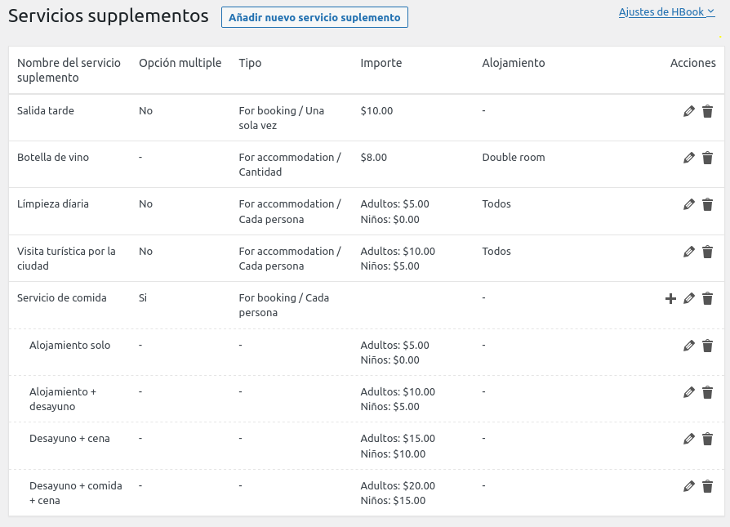The image size is (730, 527).
Task: Edit the "Desayuno + comida + cena" option
Action: [688, 485]
